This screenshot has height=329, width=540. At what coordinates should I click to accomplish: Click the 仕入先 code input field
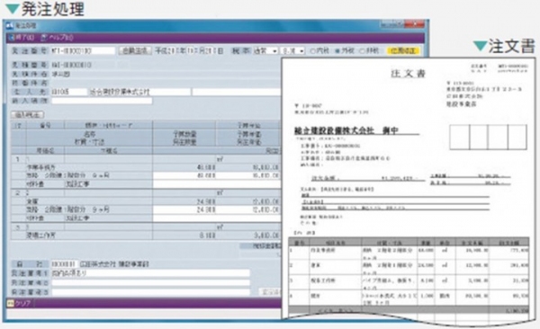tap(69, 92)
